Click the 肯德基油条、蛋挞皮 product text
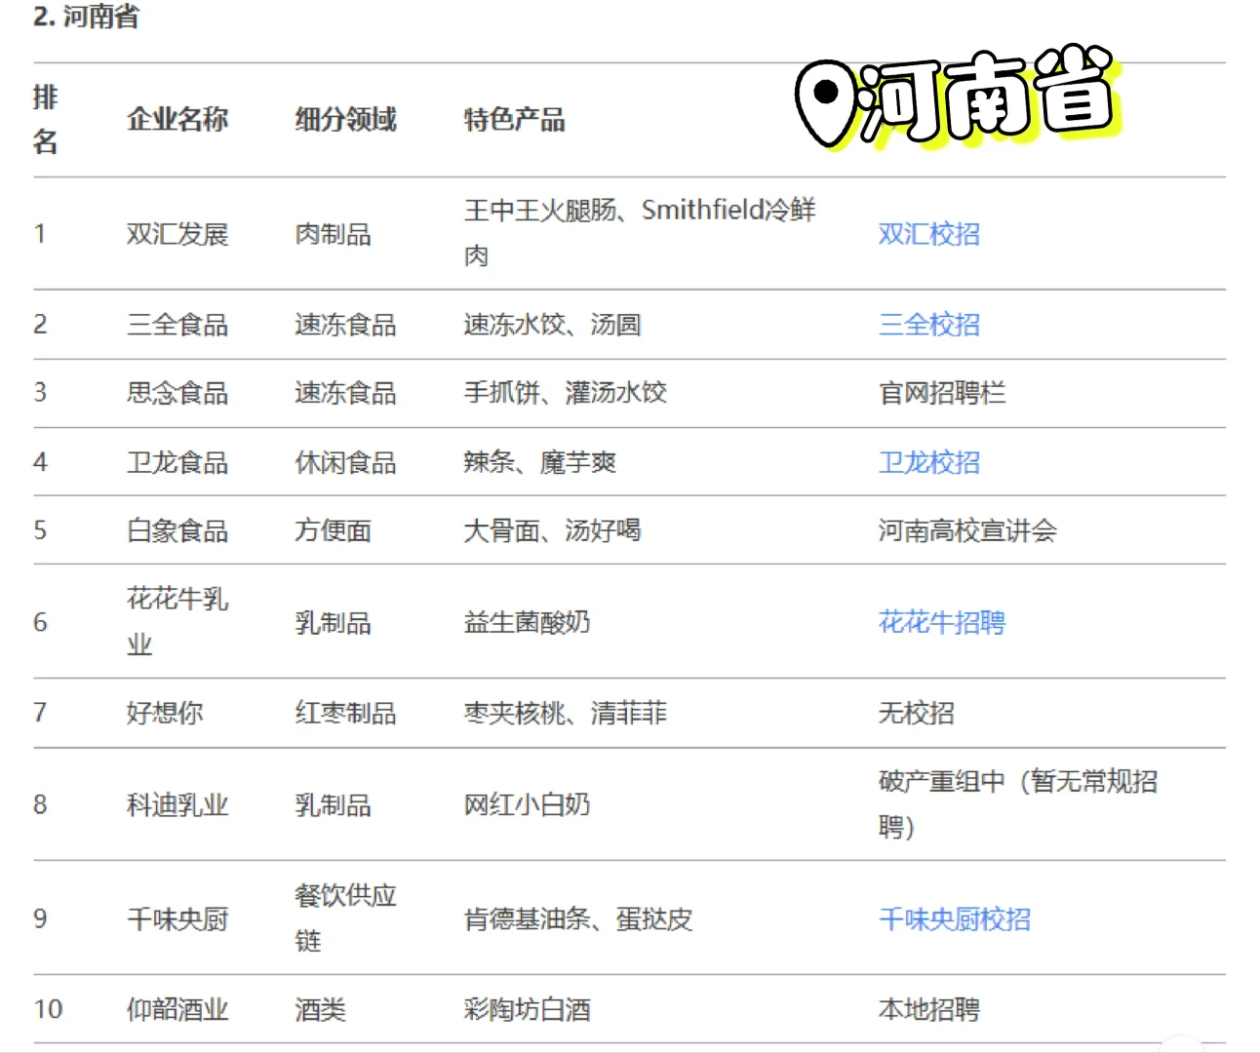1260x1053 pixels. 577,918
